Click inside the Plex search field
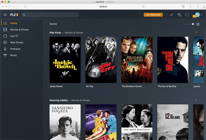This screenshot has width=206, height=140. (x=50, y=15)
